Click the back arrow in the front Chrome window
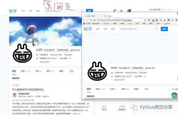The image size is (178, 115). [84, 20]
